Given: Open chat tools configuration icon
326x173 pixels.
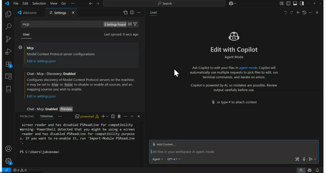Looking at the screenshot, I should click(x=297, y=159).
